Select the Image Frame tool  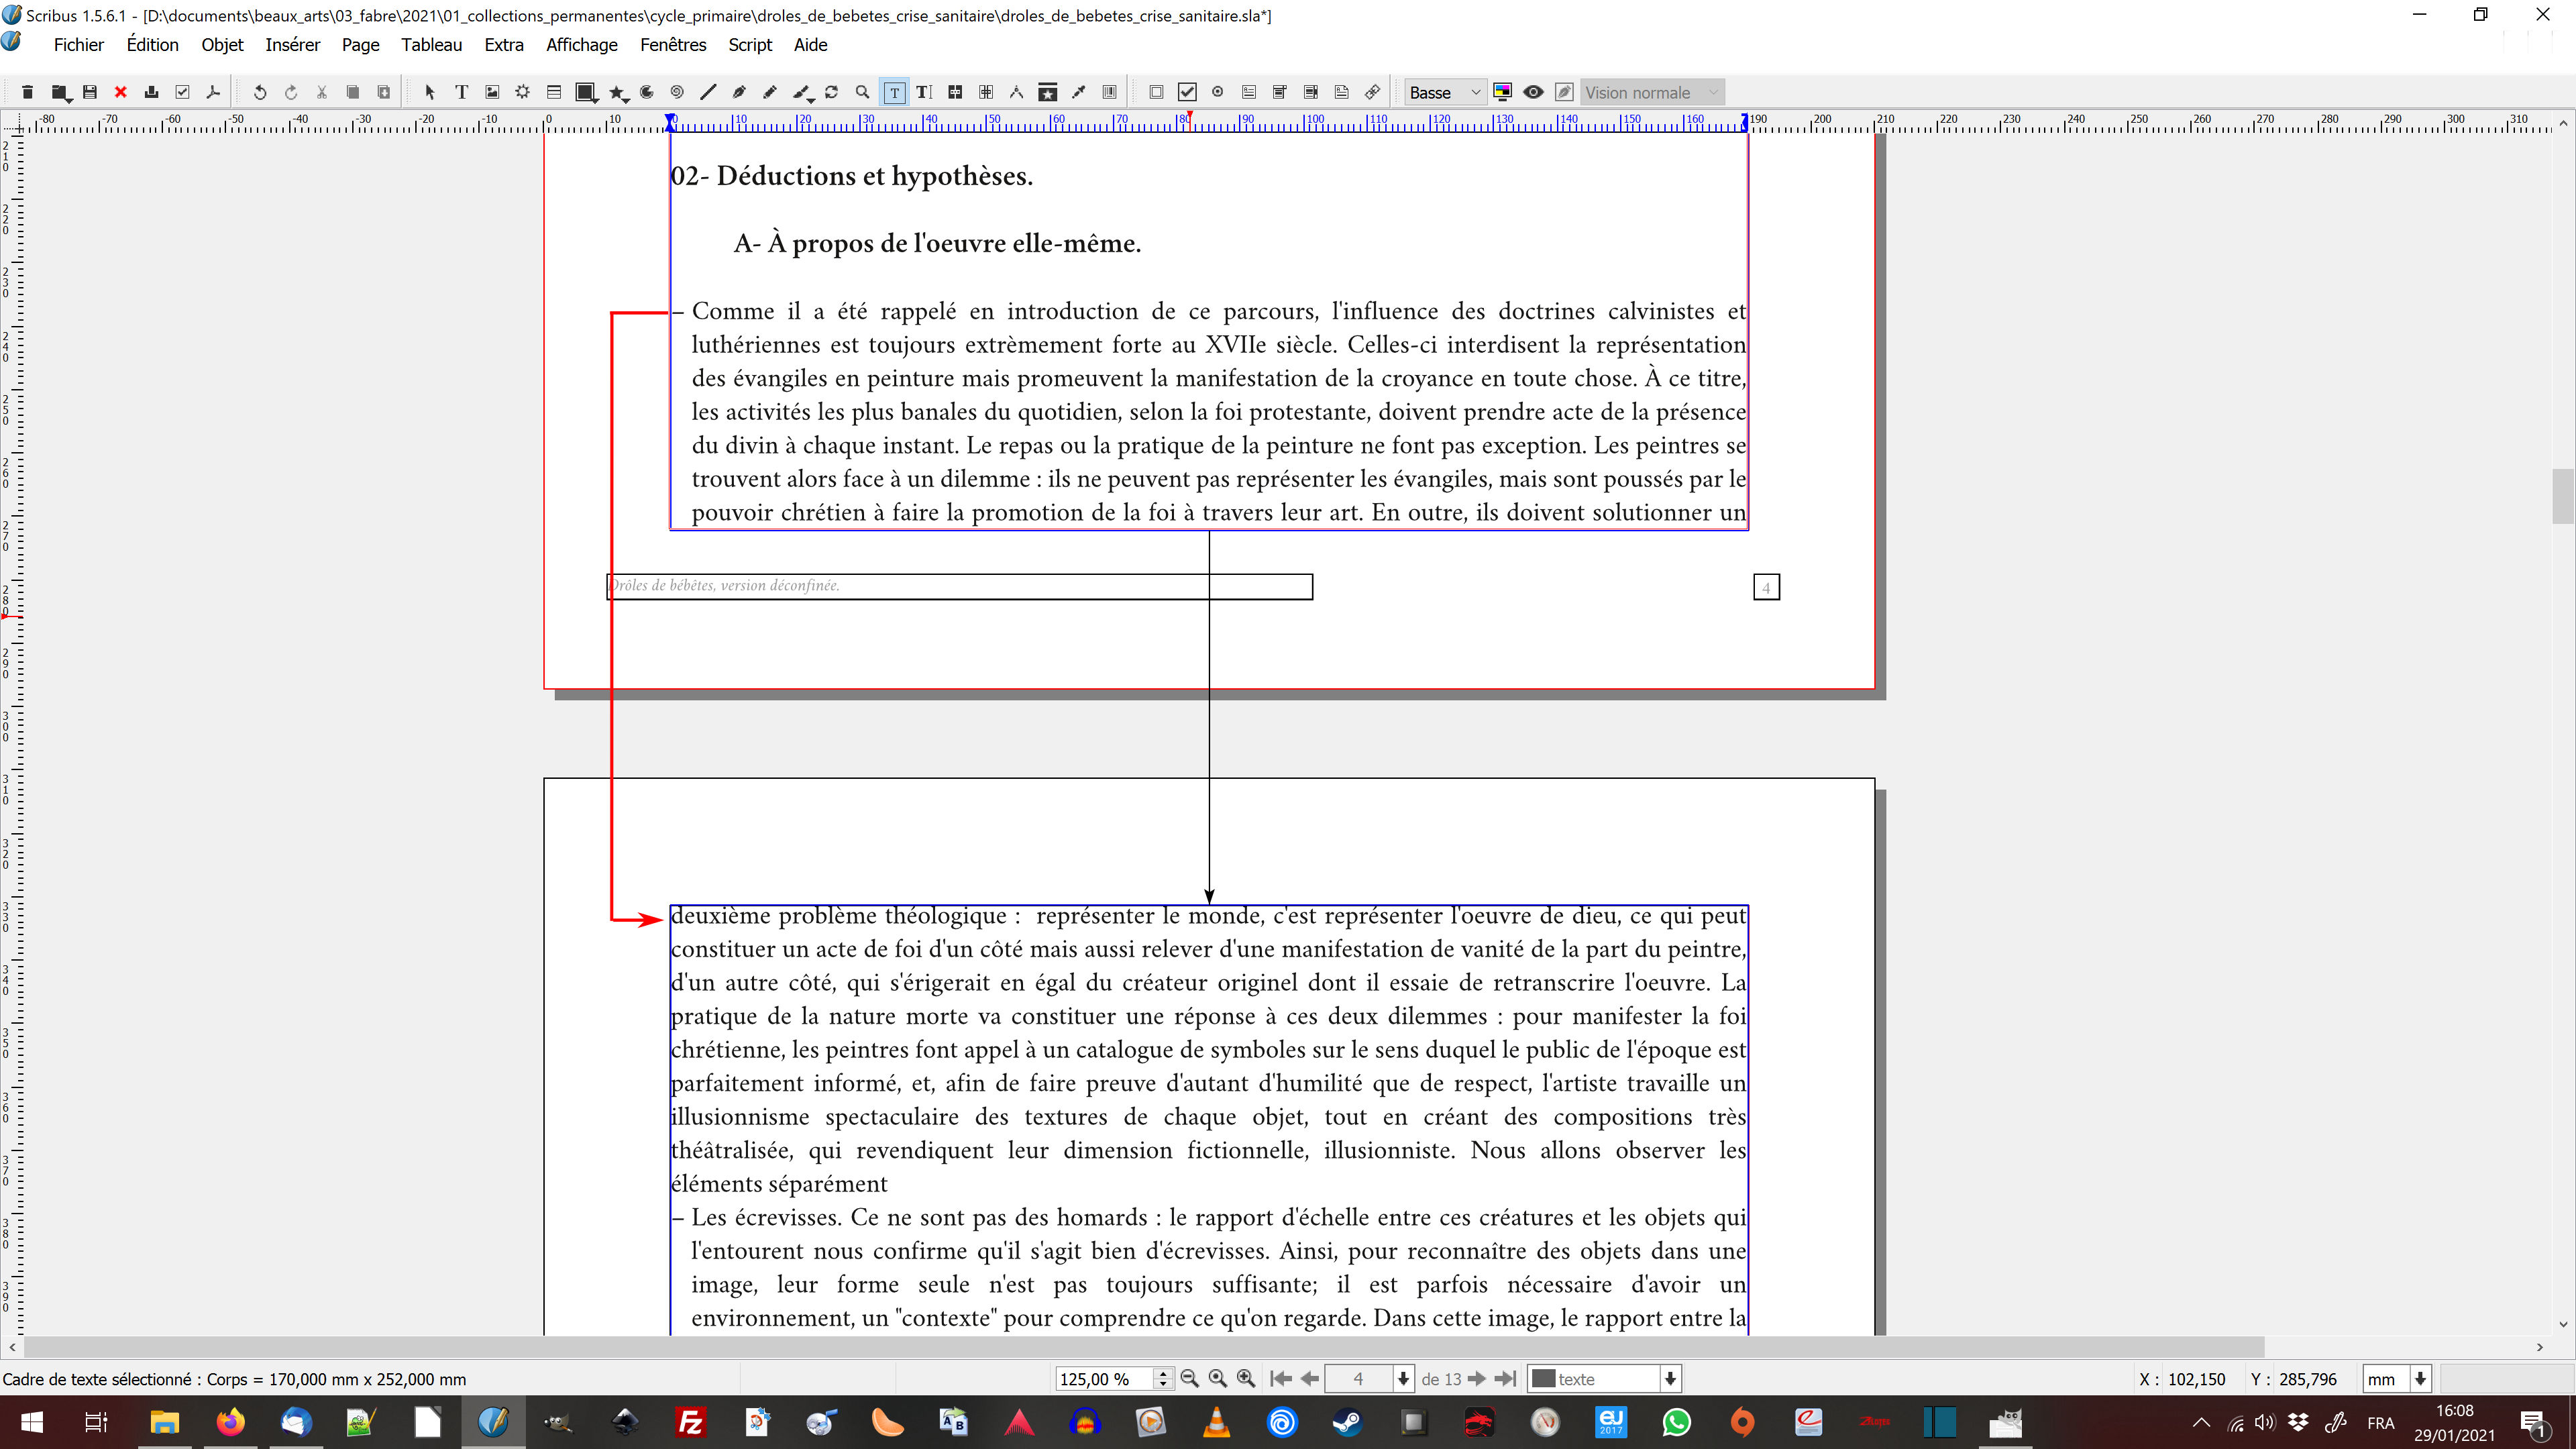click(492, 92)
